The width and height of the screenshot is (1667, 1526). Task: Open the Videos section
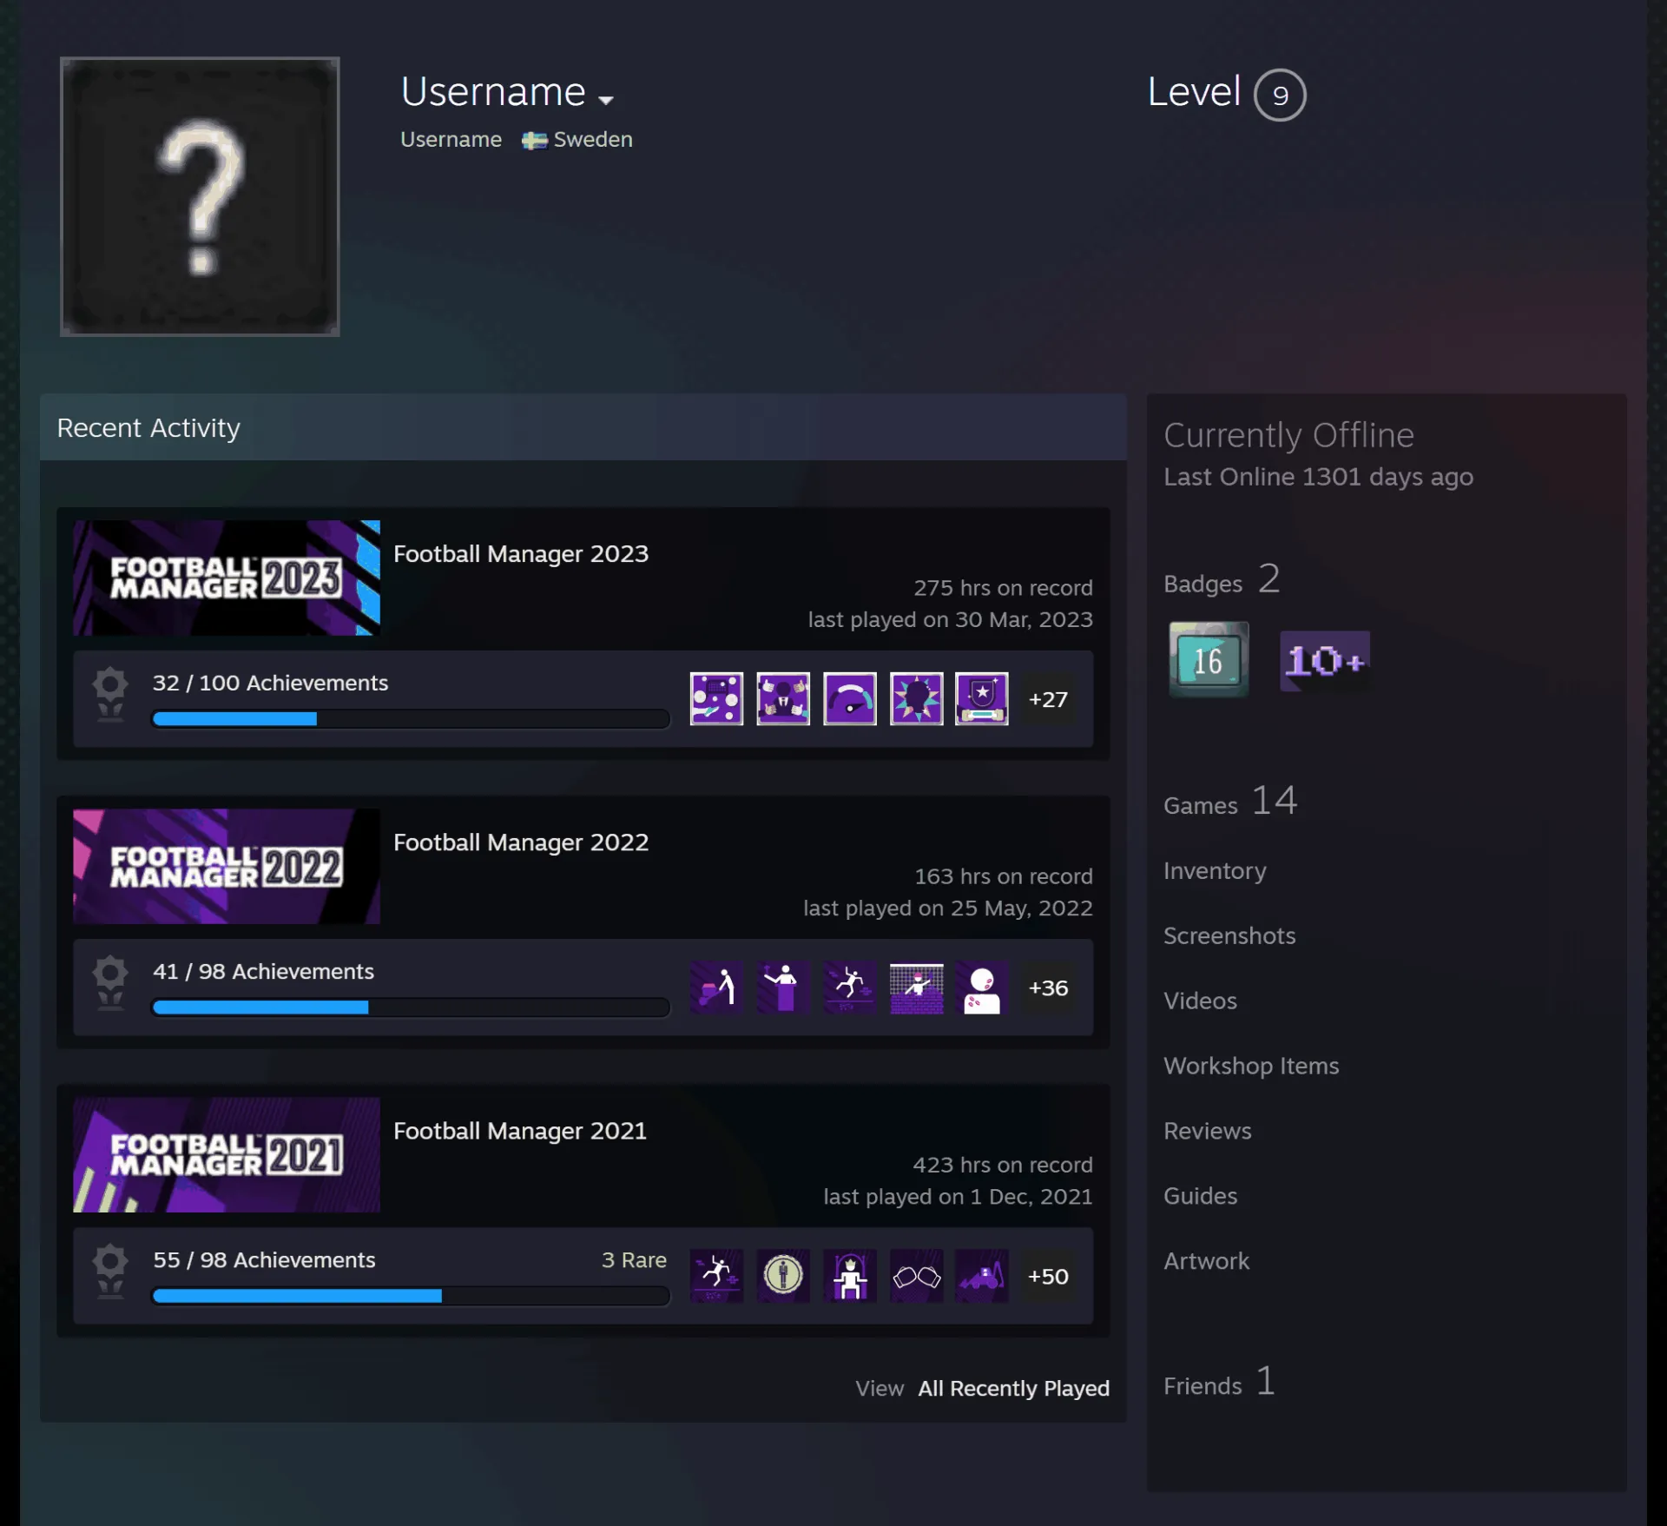pyautogui.click(x=1200, y=1001)
